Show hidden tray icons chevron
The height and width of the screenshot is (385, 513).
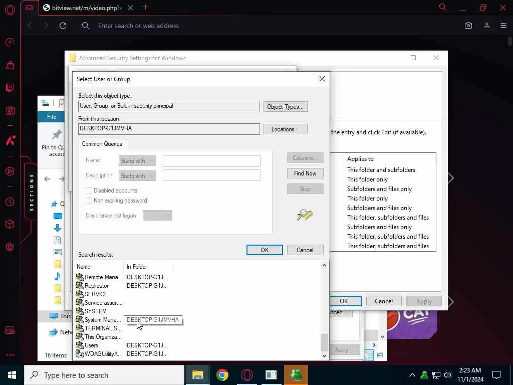412,375
